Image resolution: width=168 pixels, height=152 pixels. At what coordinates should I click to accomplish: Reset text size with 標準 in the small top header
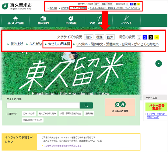(x=103, y=4)
